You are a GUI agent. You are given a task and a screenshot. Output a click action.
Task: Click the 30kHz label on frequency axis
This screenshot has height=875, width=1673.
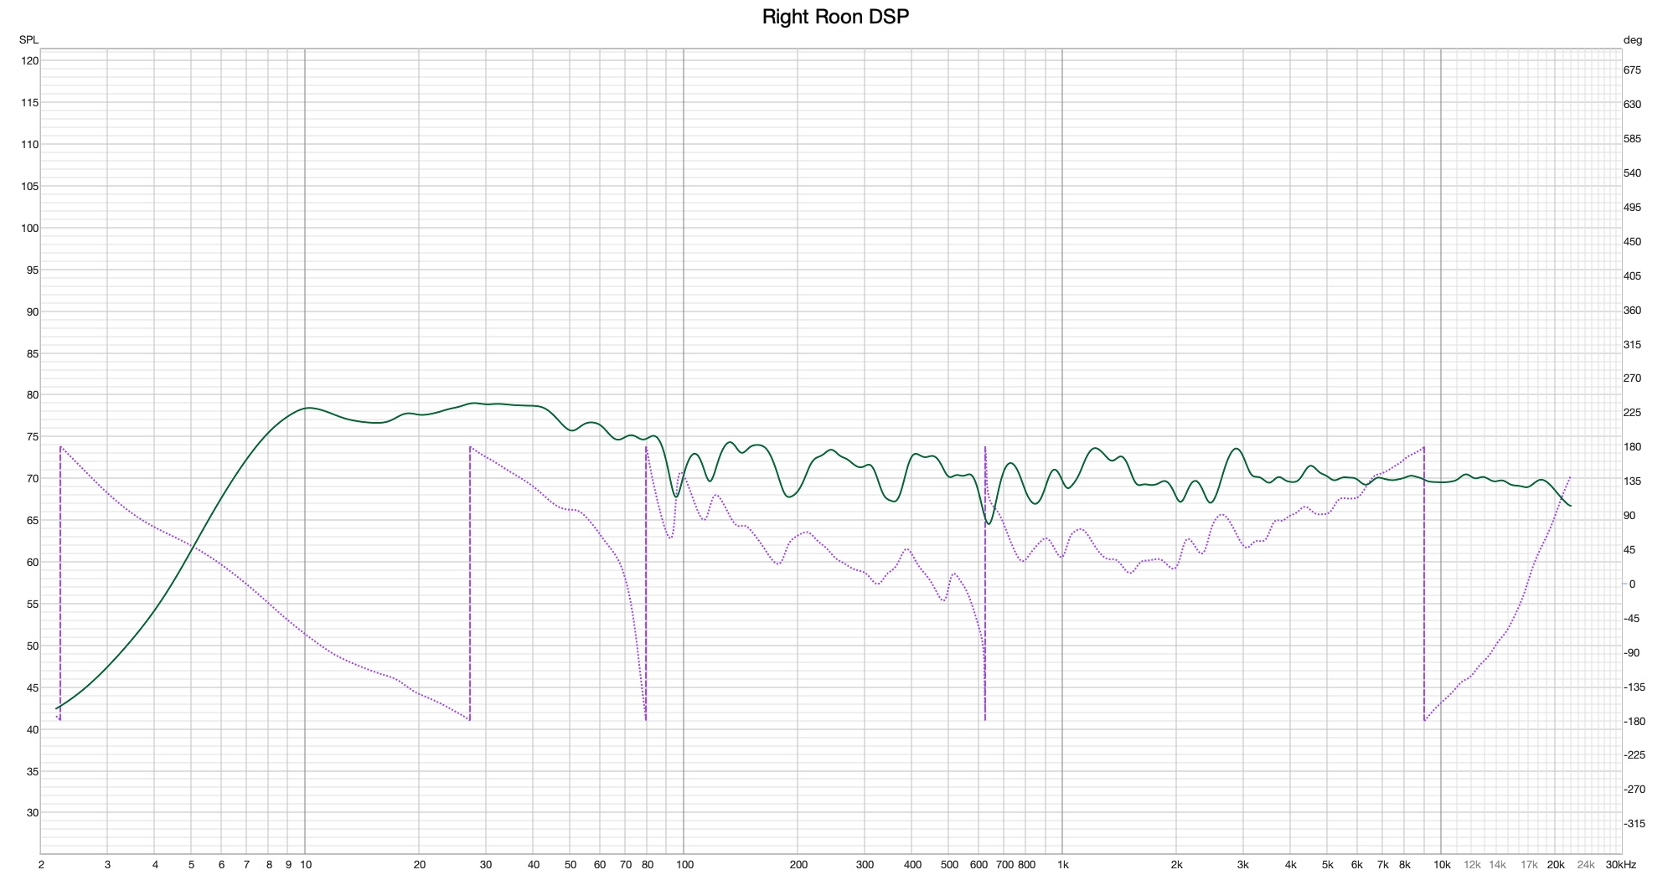(1620, 865)
